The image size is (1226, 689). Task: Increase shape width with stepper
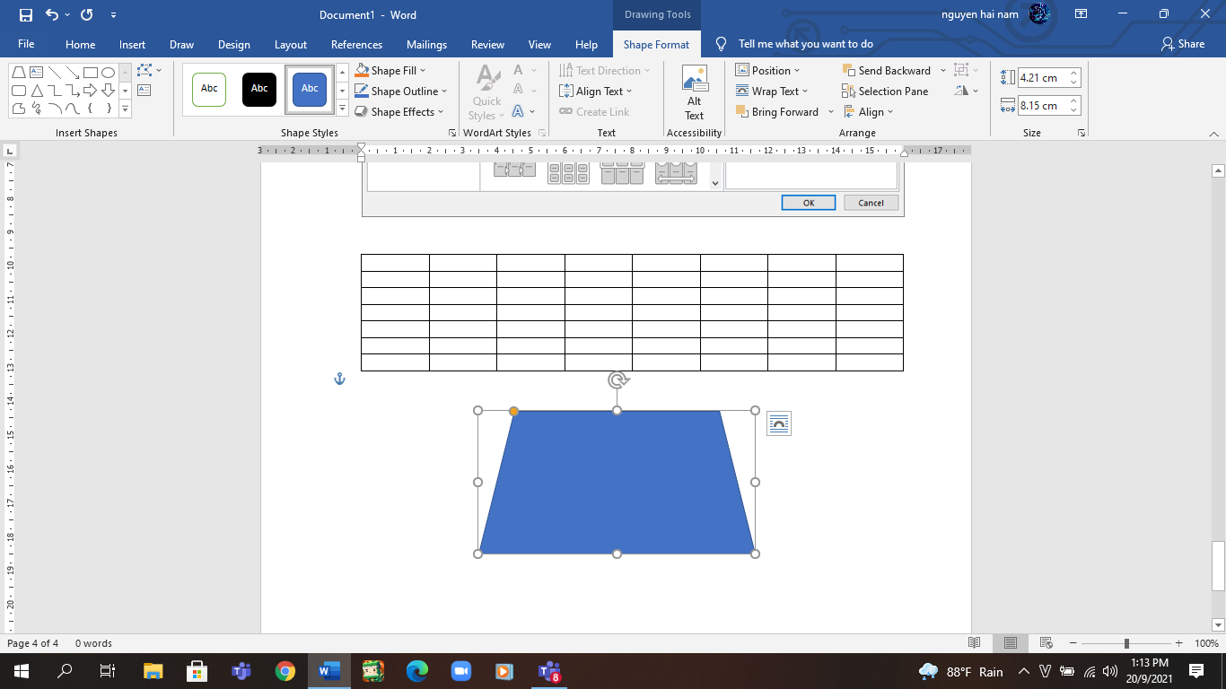pyautogui.click(x=1074, y=101)
